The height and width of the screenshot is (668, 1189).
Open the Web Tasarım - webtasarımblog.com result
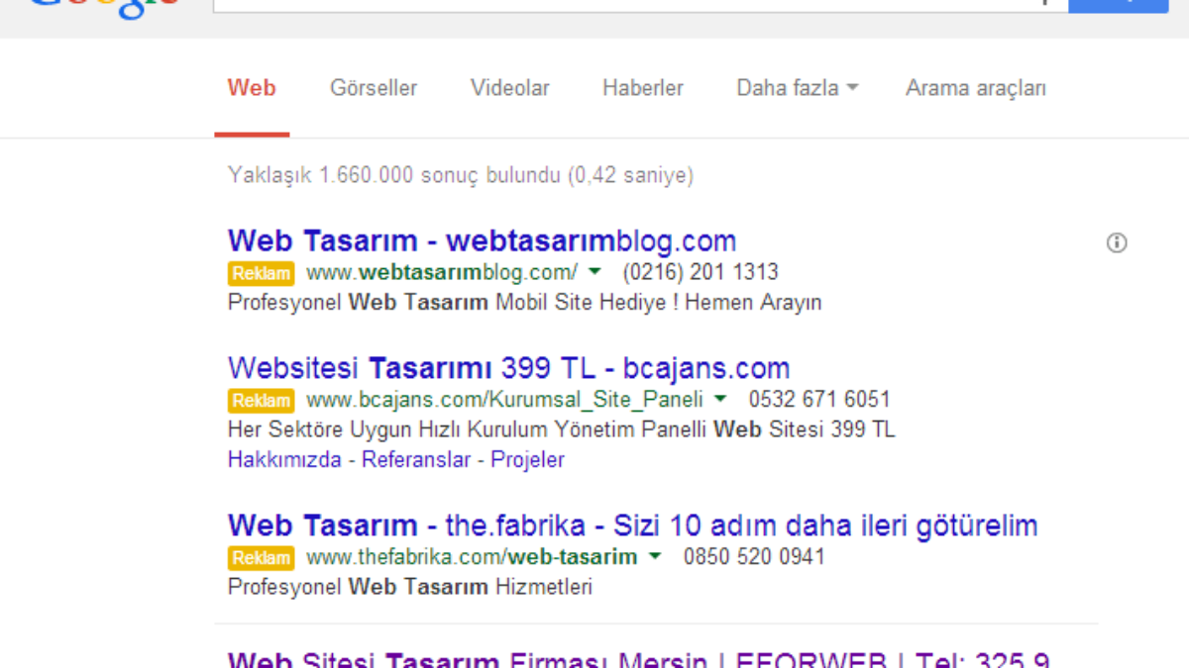[483, 240]
